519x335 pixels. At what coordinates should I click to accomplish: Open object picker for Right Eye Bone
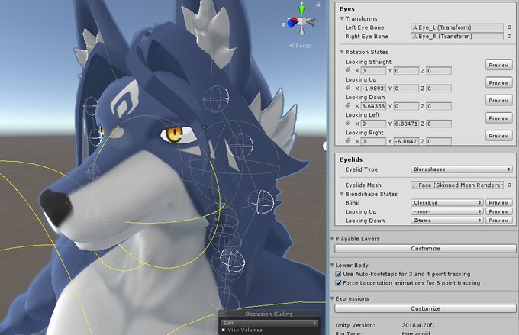click(509, 37)
